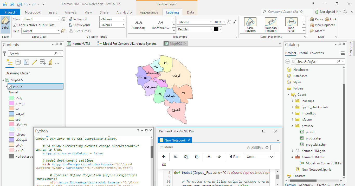The width and height of the screenshot is (355, 186).
Task: Uncheck the progcs layer visibility checkbox
Action: [10, 86]
